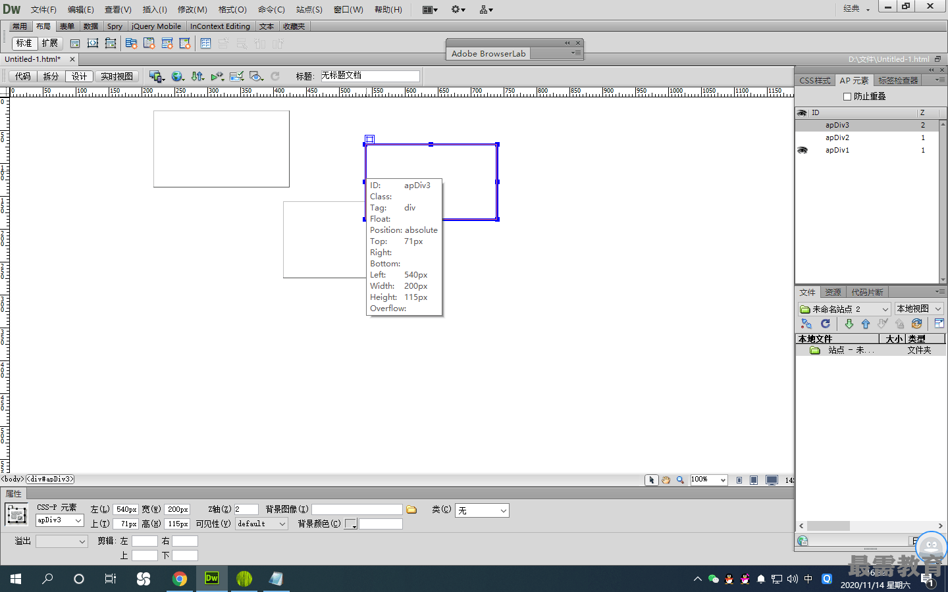Viewport: 948px width, 592px height.
Task: Open the 站点(S) menu
Action: [309, 9]
